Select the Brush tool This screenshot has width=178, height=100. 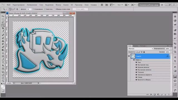tap(3, 38)
